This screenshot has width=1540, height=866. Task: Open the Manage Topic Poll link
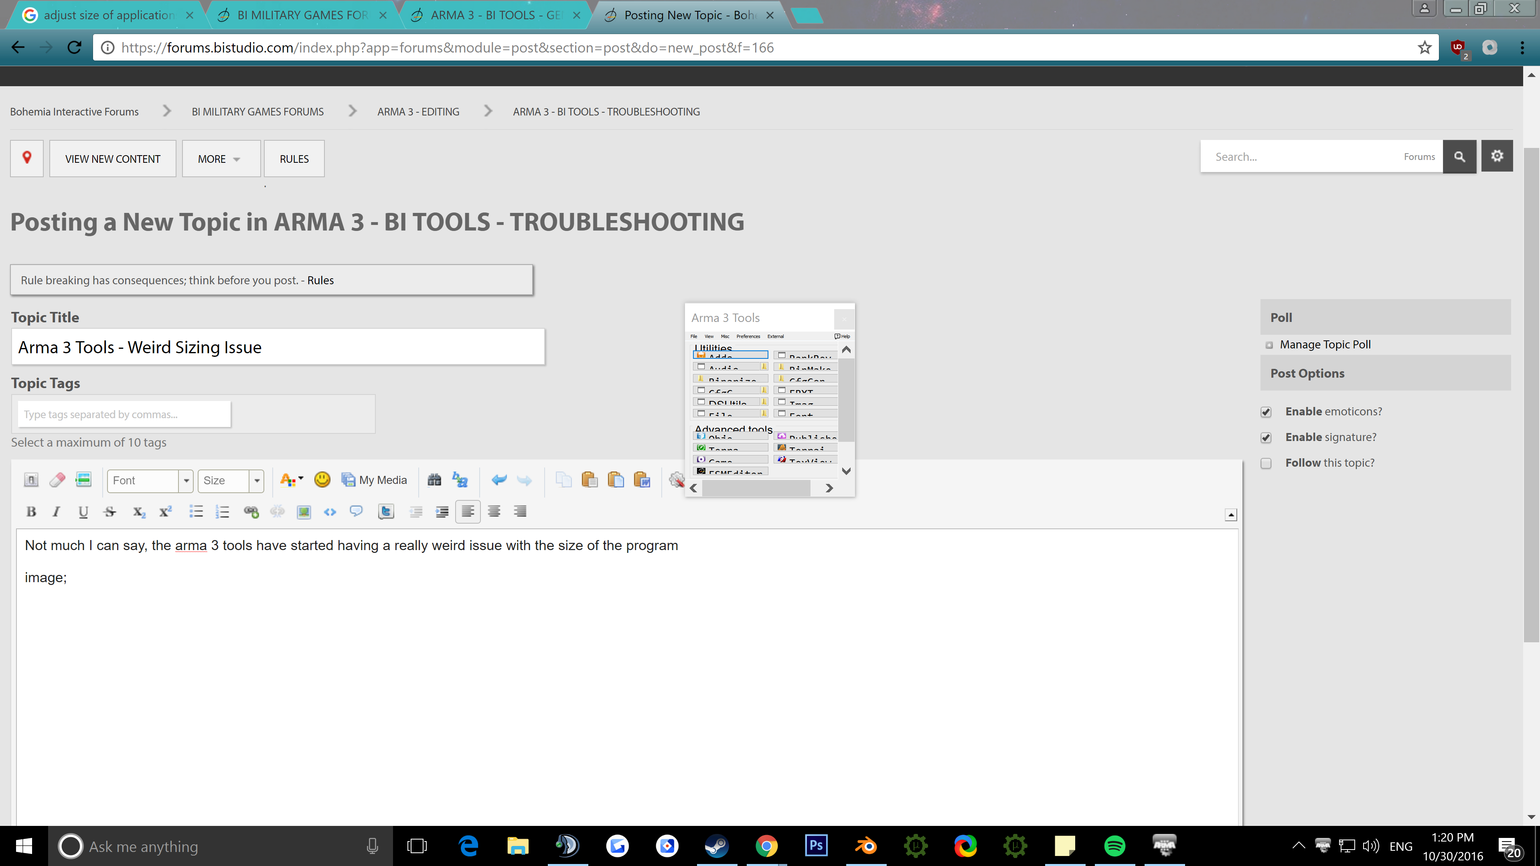[1325, 344]
